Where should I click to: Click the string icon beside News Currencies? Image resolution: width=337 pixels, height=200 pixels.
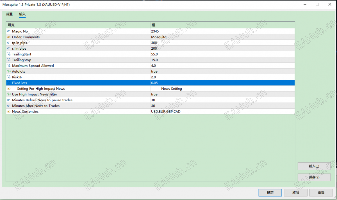(x=9, y=112)
